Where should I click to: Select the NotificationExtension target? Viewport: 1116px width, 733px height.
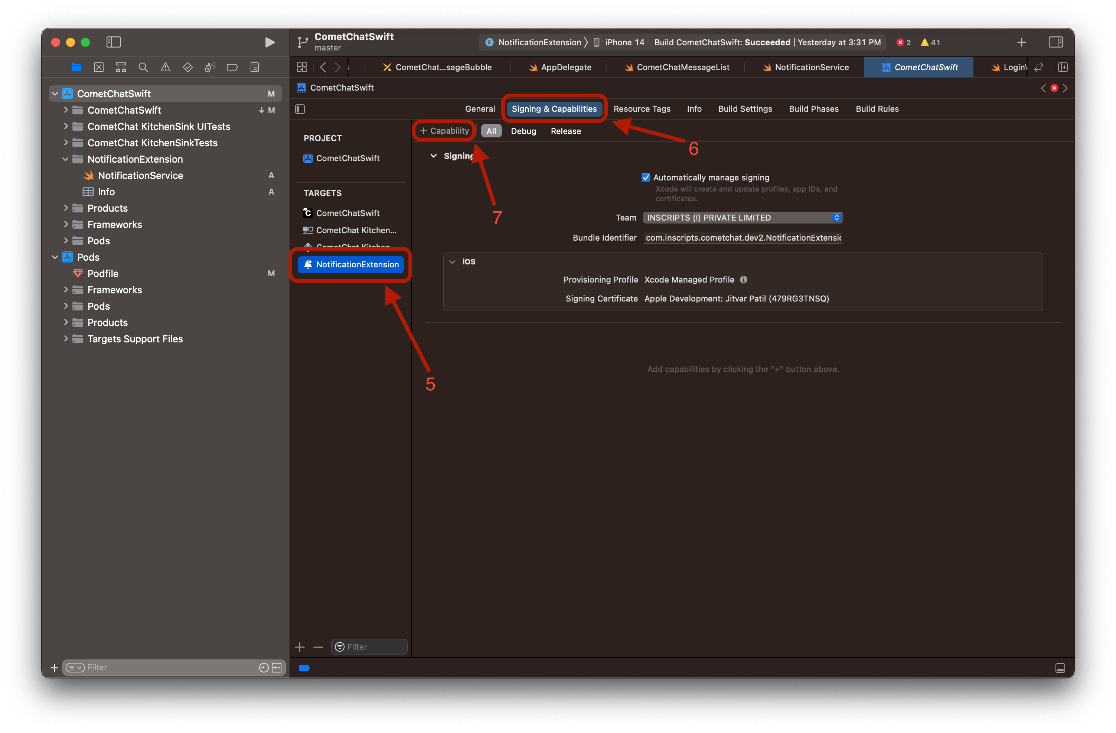pos(351,264)
